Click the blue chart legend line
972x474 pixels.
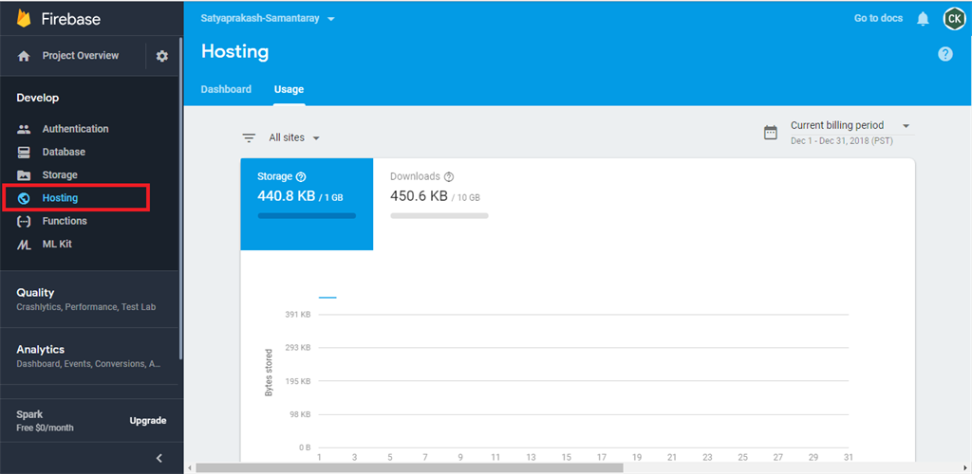(x=327, y=298)
